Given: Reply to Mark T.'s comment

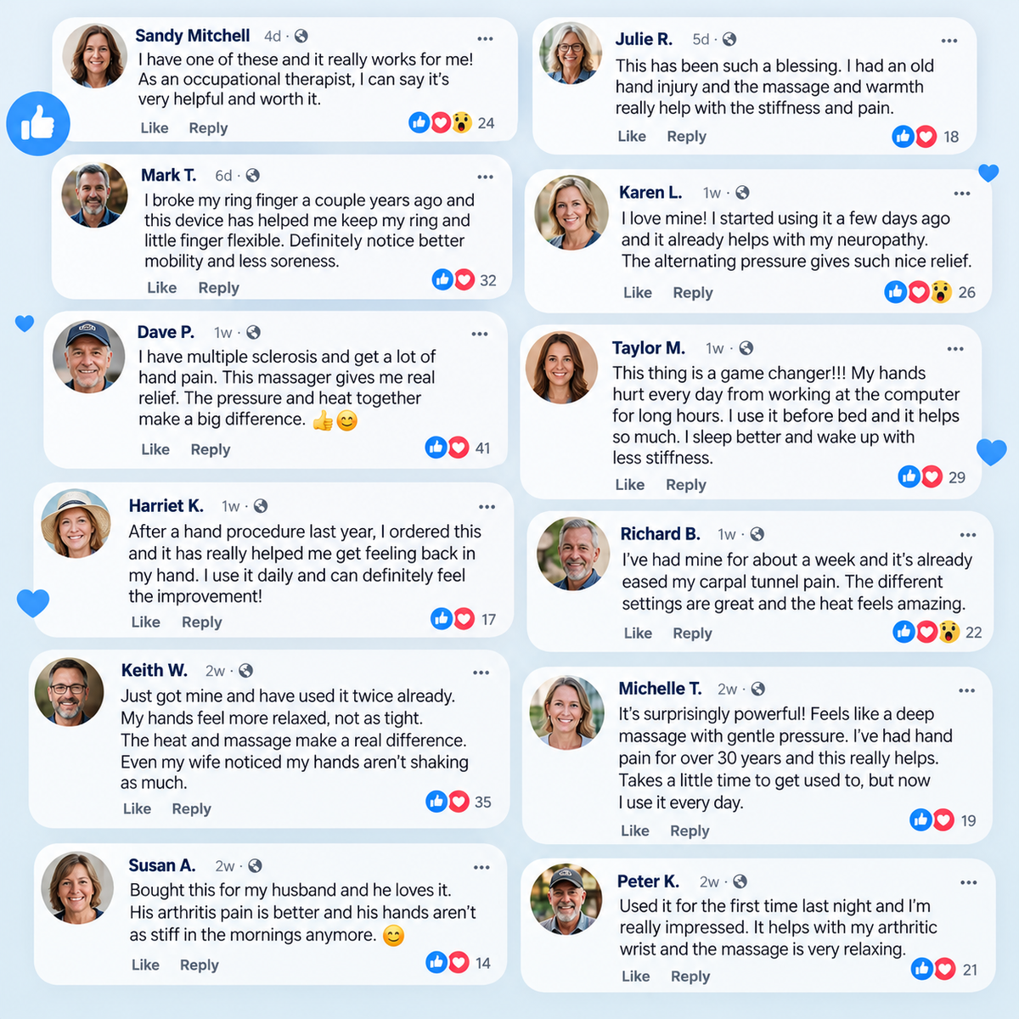Looking at the screenshot, I should 219,288.
